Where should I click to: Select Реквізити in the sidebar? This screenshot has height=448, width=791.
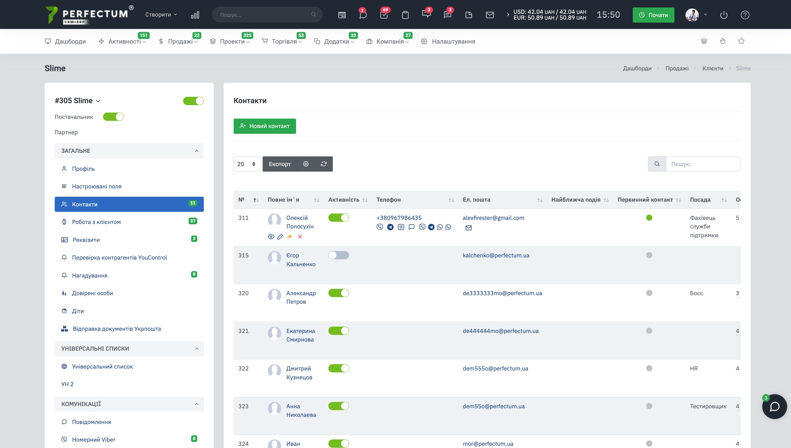(x=86, y=240)
